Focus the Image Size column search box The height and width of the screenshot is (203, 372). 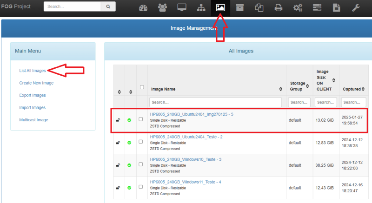(x=326, y=102)
